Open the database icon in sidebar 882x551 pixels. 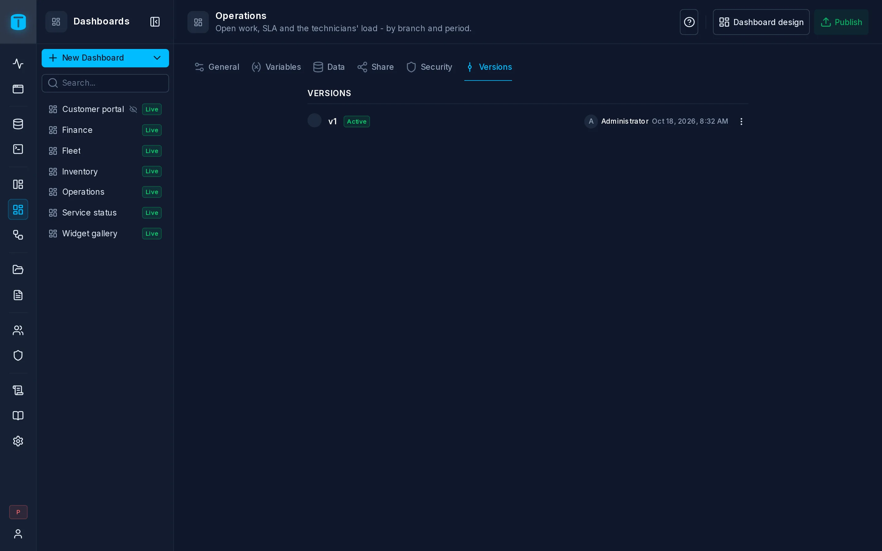pos(18,124)
